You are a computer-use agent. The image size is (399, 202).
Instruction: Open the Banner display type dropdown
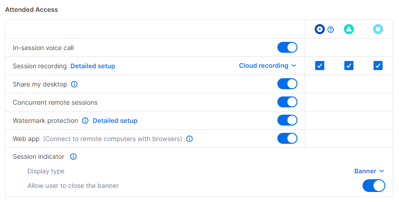pos(369,171)
